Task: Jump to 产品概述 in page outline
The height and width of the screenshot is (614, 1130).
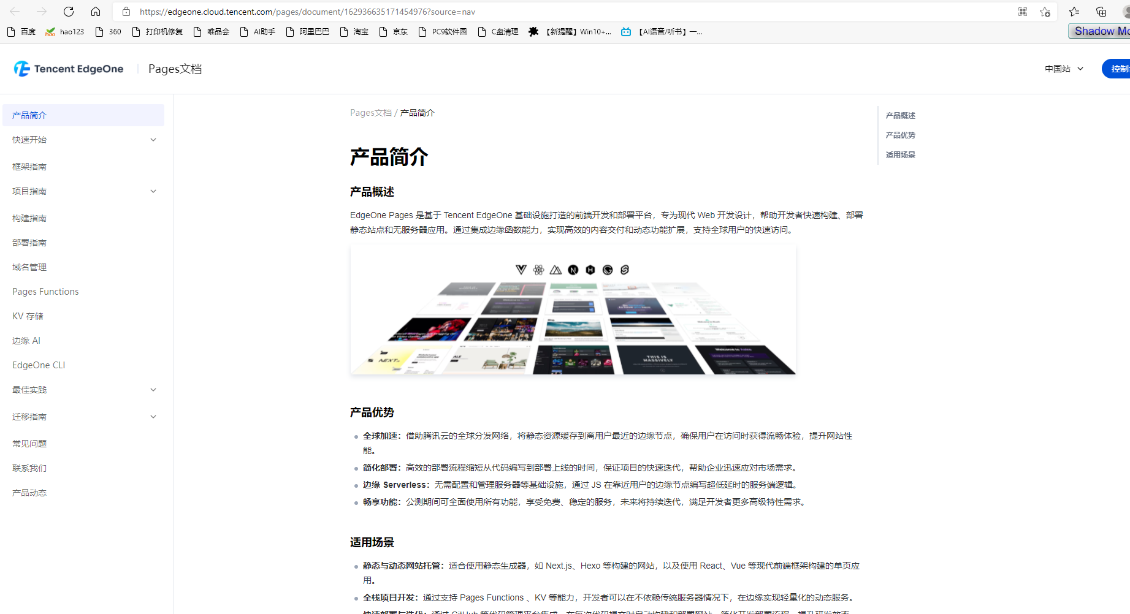Action: pos(900,115)
